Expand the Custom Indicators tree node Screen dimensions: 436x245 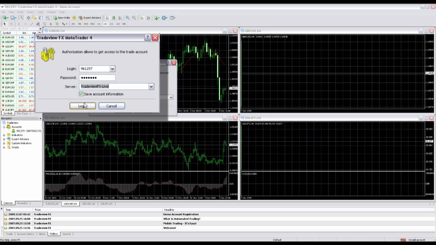tap(4, 143)
